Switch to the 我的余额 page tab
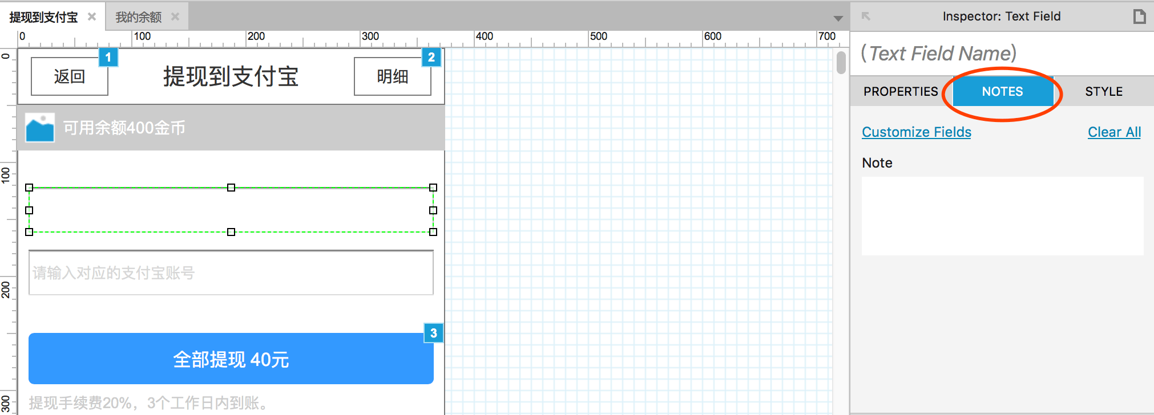 coord(139,17)
